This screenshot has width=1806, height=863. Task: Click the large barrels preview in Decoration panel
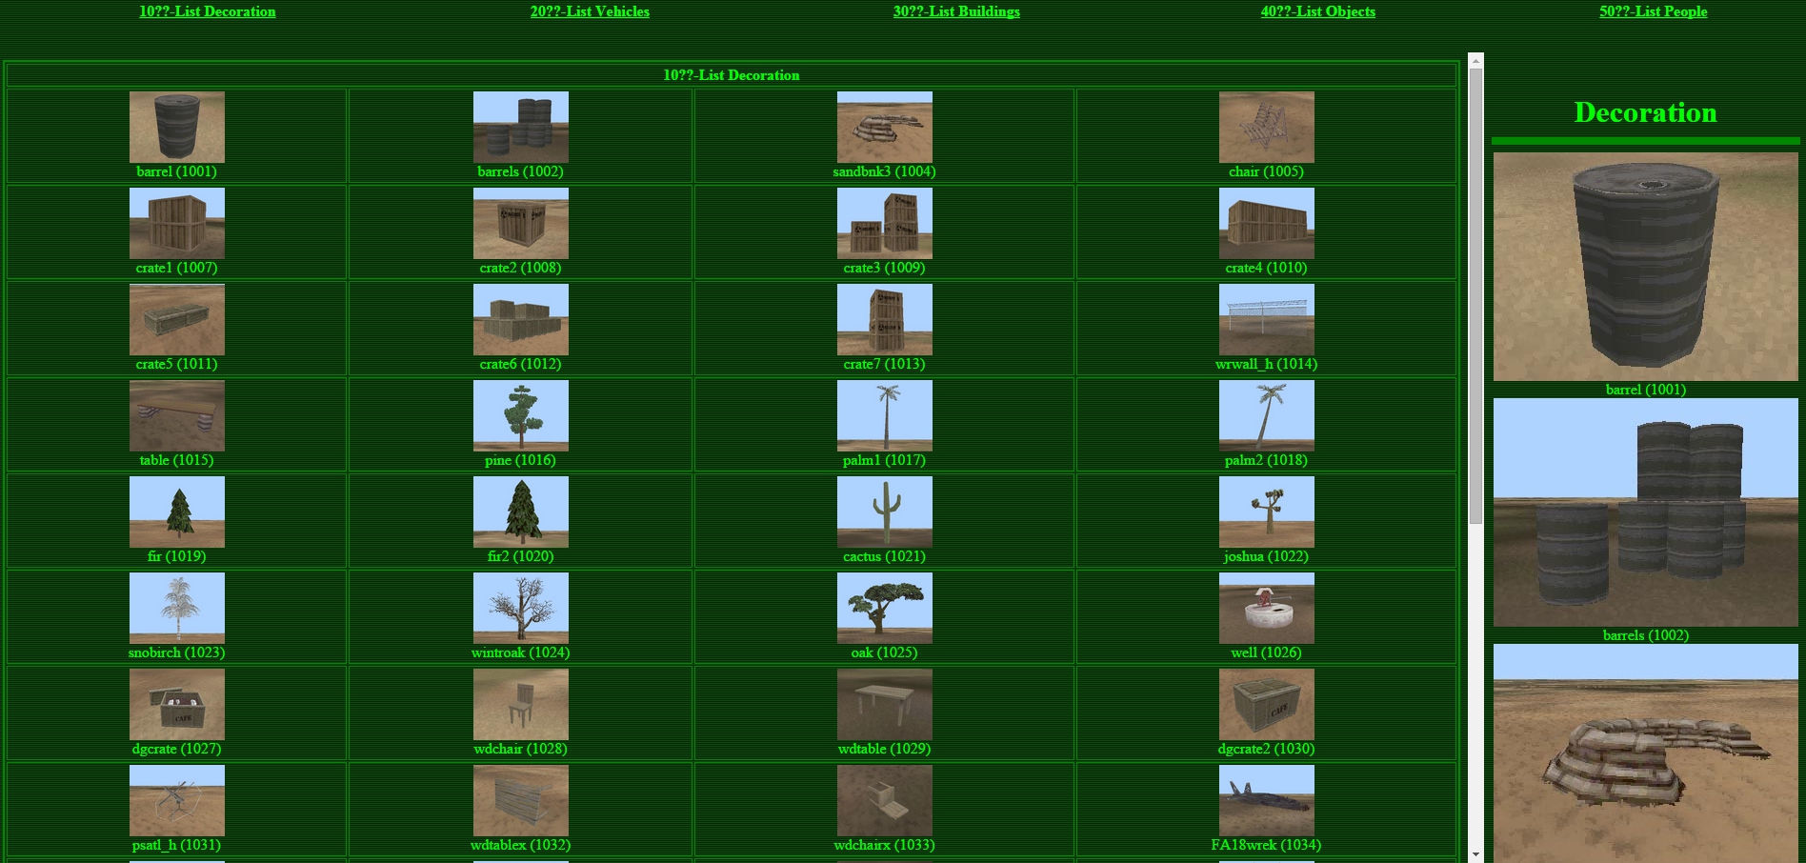[1646, 512]
